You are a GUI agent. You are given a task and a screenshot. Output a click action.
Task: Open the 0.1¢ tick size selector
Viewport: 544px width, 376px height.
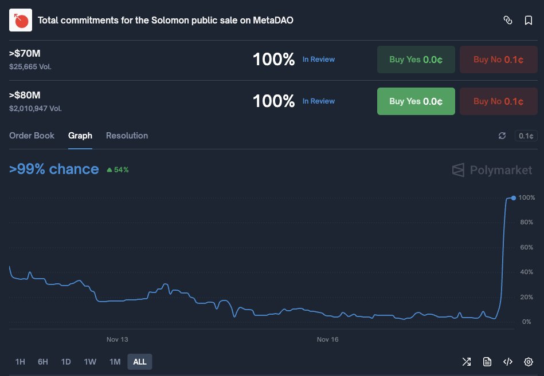(x=526, y=136)
